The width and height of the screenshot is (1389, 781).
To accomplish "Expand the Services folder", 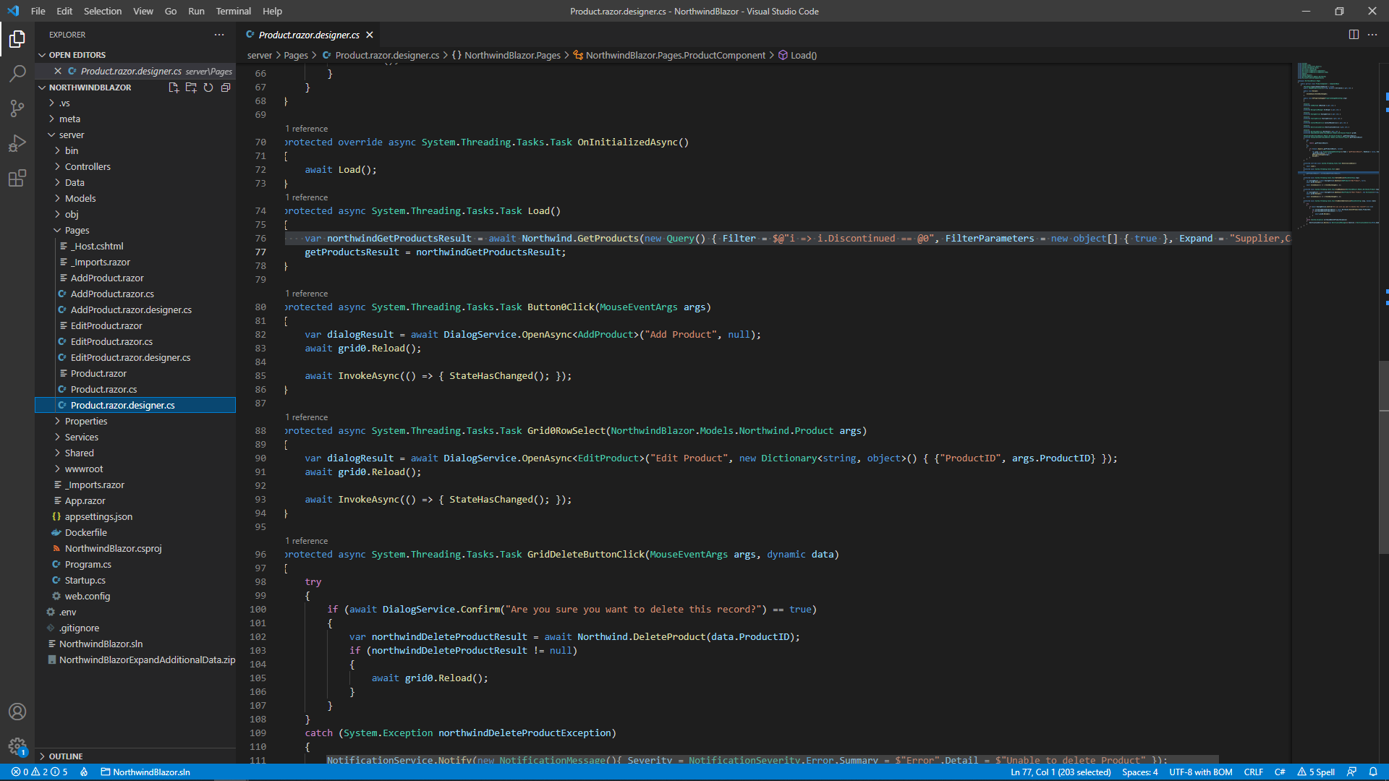I will (x=135, y=438).
